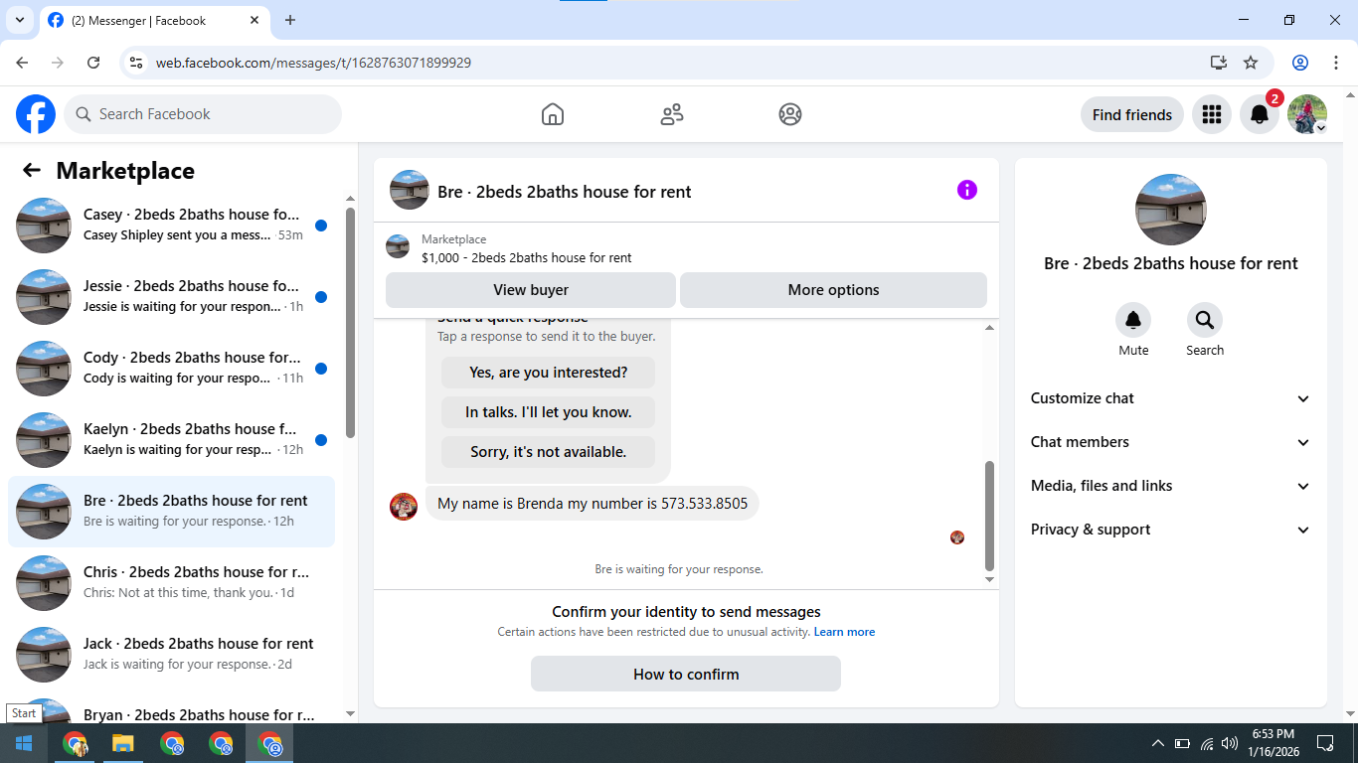Open the Kaelyn conversation
The height and width of the screenshot is (763, 1358).
click(171, 440)
